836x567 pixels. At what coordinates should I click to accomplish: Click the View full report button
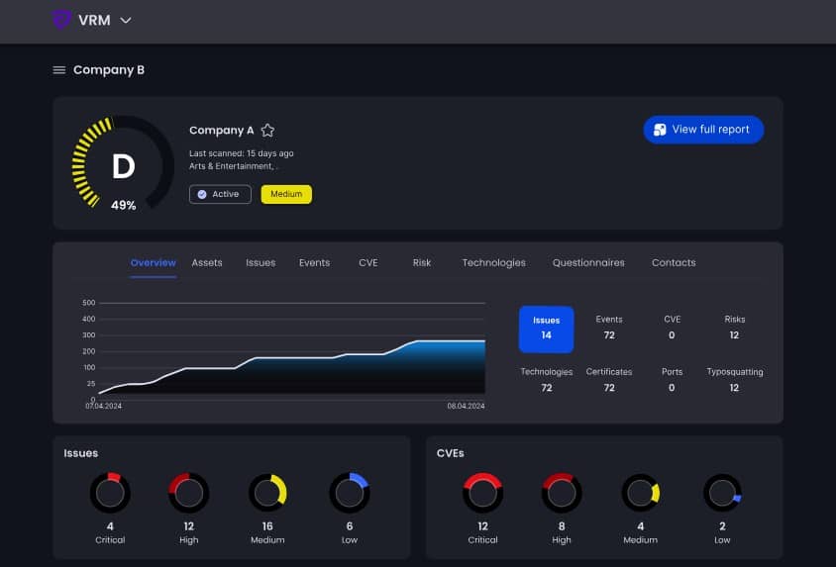pos(703,130)
